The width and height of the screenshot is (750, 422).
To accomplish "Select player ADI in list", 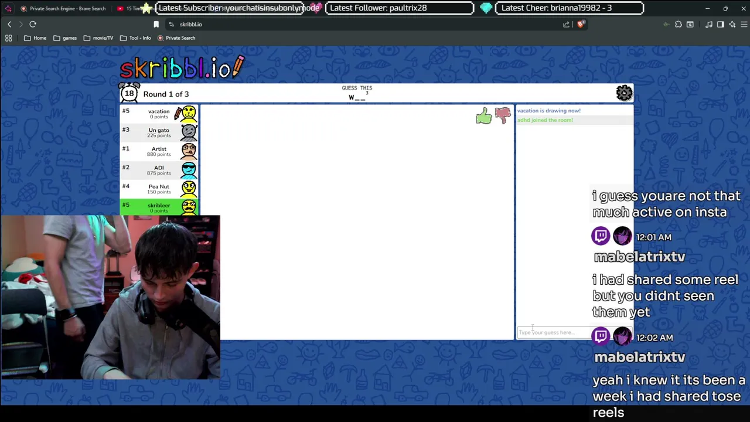I will (159, 170).
